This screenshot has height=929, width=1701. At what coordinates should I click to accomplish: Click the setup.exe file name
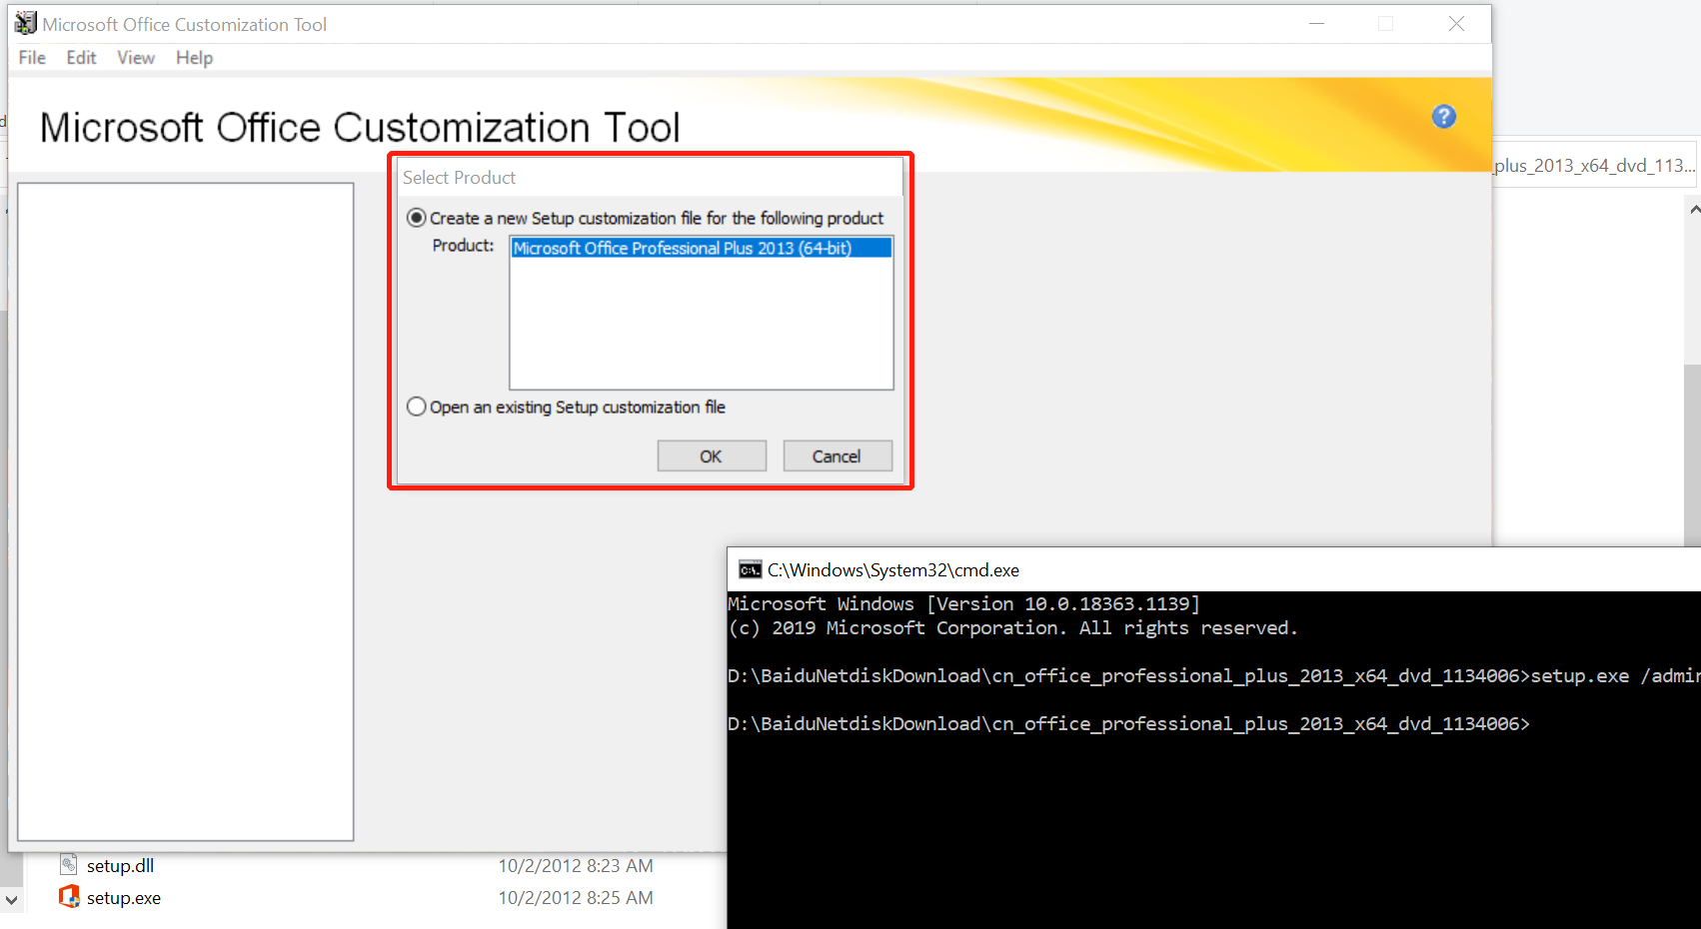[x=124, y=897]
